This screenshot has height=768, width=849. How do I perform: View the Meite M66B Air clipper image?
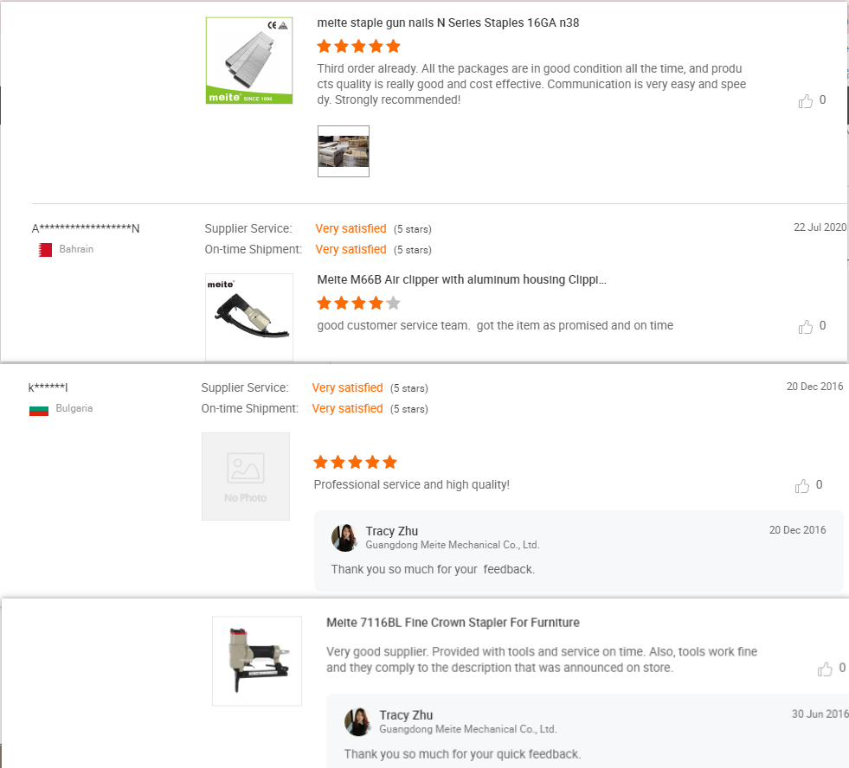249,316
